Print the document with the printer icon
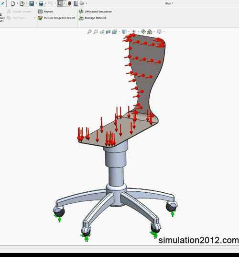The image size is (239, 257). 41,3
